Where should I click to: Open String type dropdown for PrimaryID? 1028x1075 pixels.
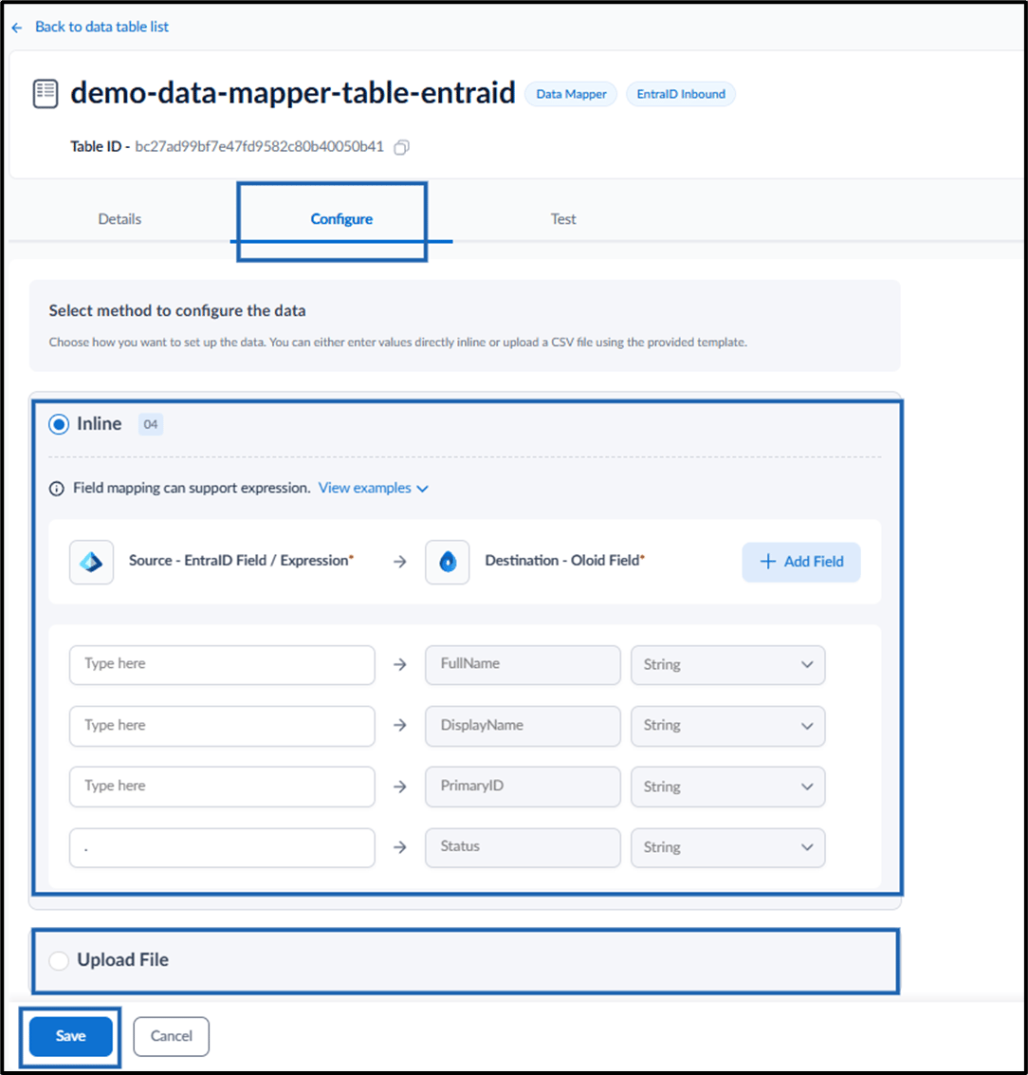727,787
